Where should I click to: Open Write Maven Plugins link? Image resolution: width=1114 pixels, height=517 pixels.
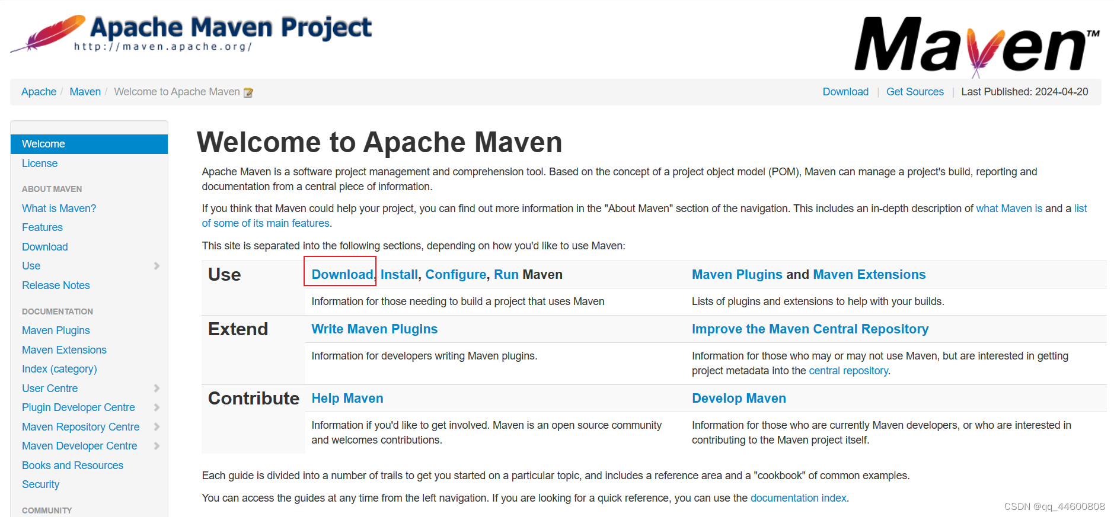(374, 329)
